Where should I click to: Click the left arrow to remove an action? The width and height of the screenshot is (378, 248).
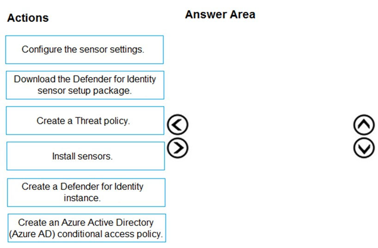click(x=177, y=124)
